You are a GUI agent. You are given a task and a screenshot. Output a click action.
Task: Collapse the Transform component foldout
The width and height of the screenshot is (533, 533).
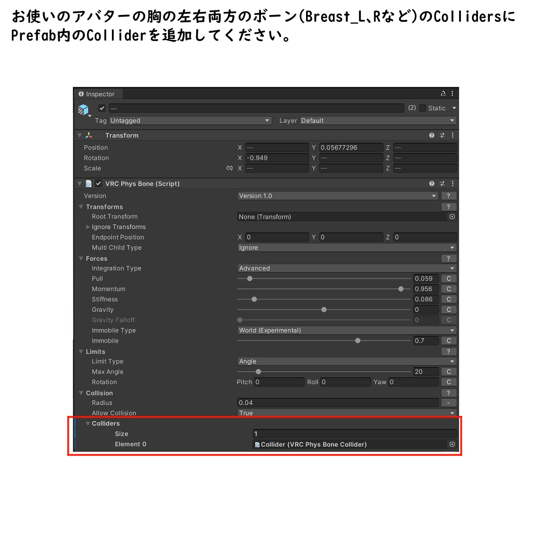[80, 135]
